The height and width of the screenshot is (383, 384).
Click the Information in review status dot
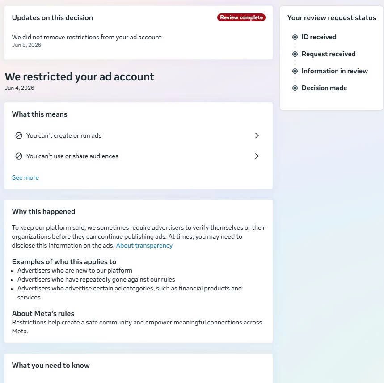295,71
